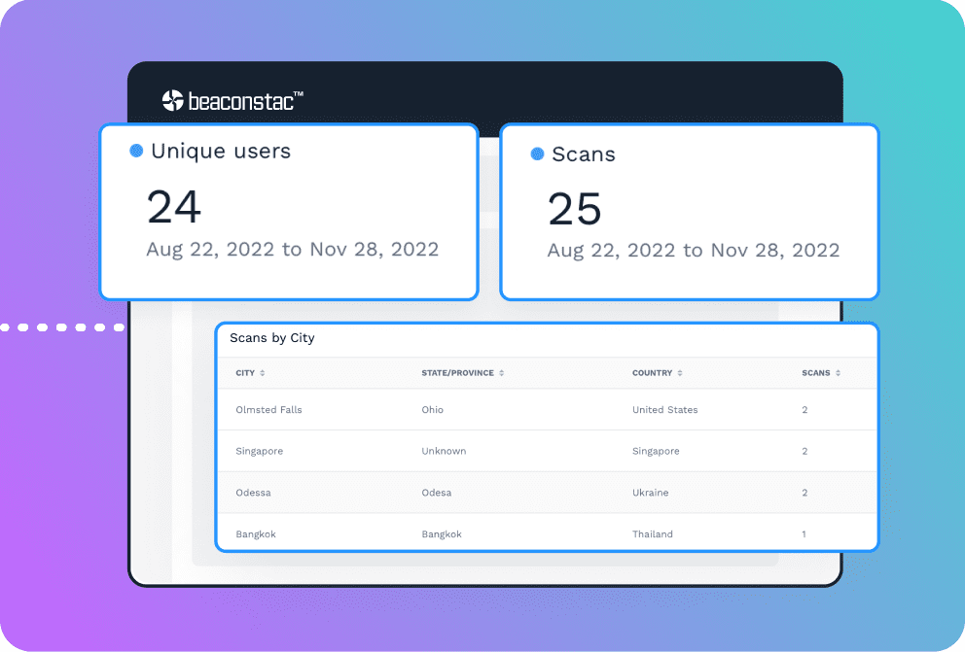Open date range under Scans count

click(693, 250)
